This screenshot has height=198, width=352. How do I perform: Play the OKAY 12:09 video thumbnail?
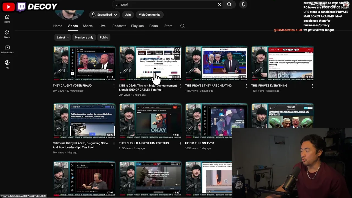click(150, 121)
